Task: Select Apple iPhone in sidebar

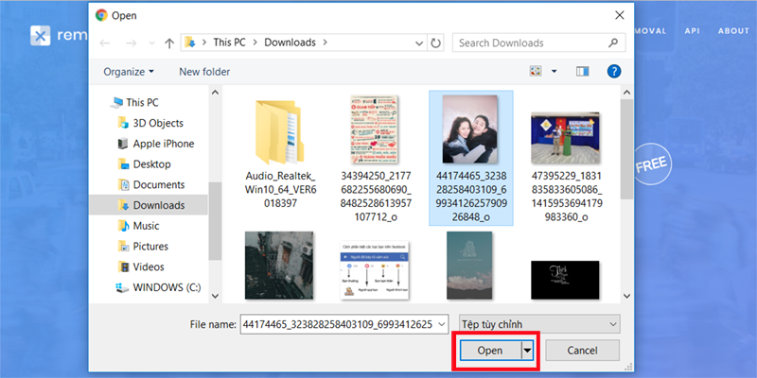Action: coord(156,144)
